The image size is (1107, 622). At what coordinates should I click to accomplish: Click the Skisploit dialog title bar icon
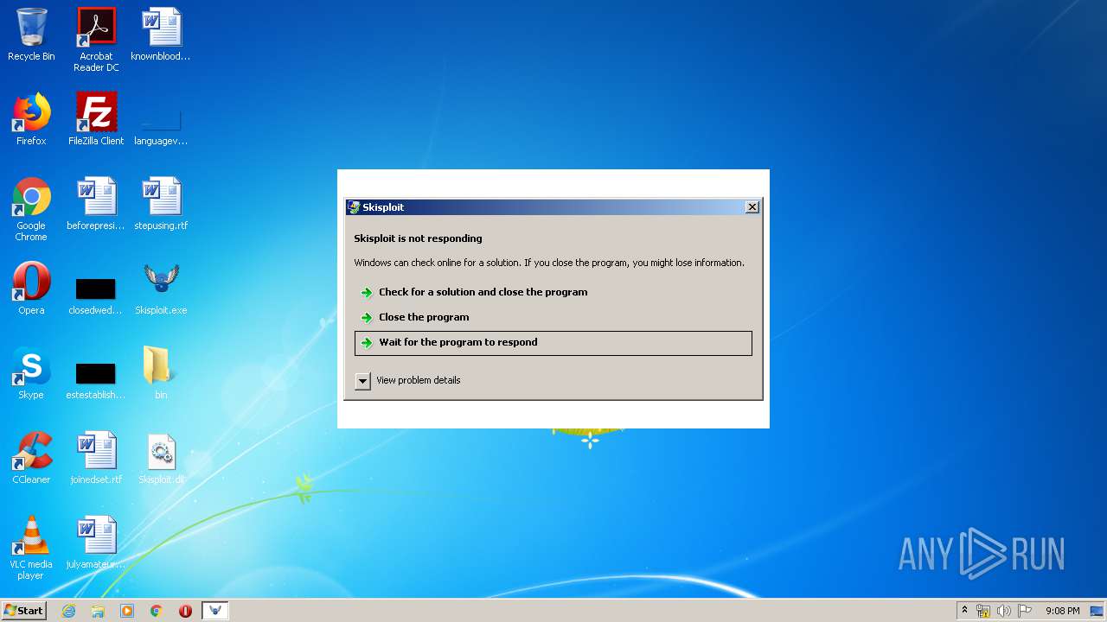[x=354, y=207]
